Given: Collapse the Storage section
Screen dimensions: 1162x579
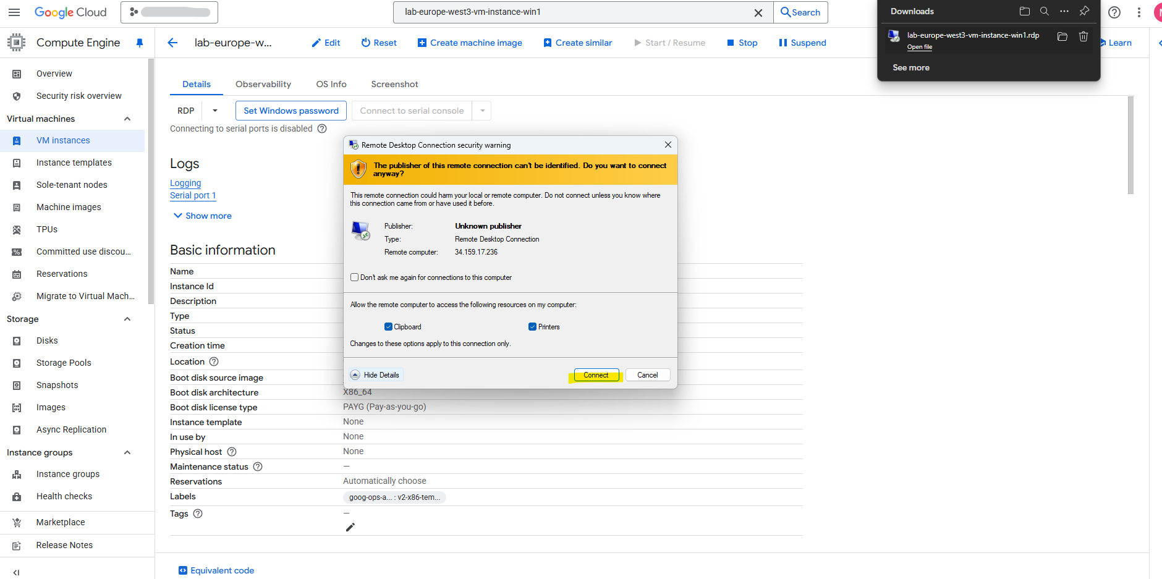Looking at the screenshot, I should pos(127,319).
